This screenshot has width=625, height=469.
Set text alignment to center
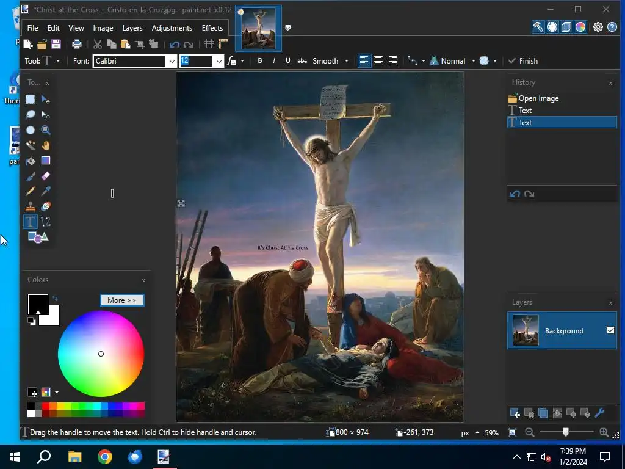coord(378,60)
